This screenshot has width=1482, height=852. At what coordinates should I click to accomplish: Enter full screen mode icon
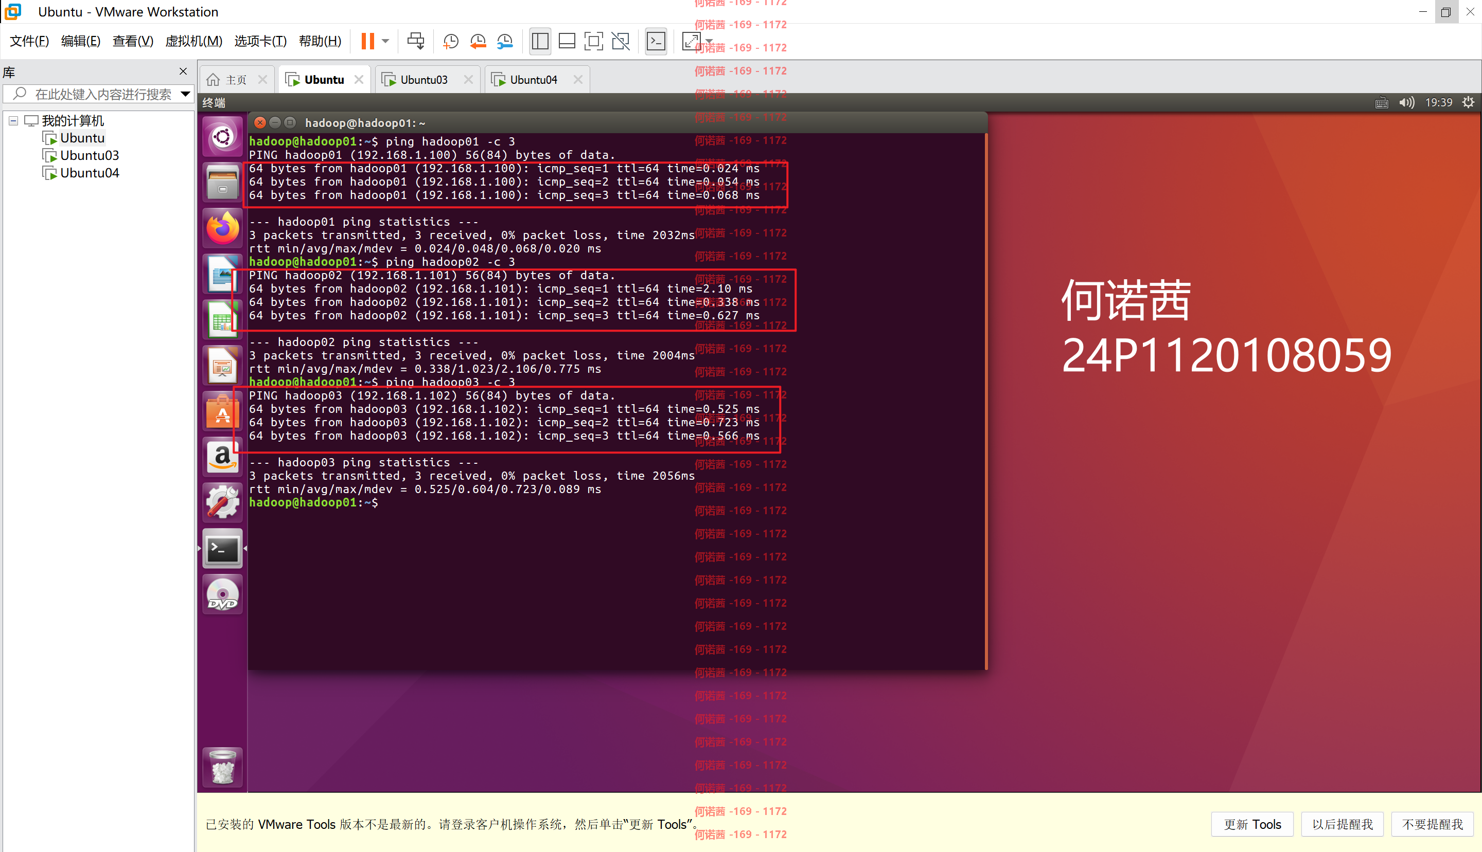pos(594,41)
